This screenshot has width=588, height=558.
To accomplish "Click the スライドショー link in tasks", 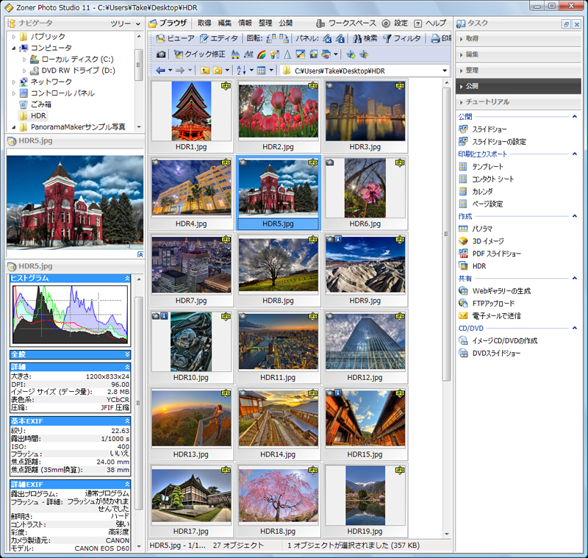I will pyautogui.click(x=489, y=129).
